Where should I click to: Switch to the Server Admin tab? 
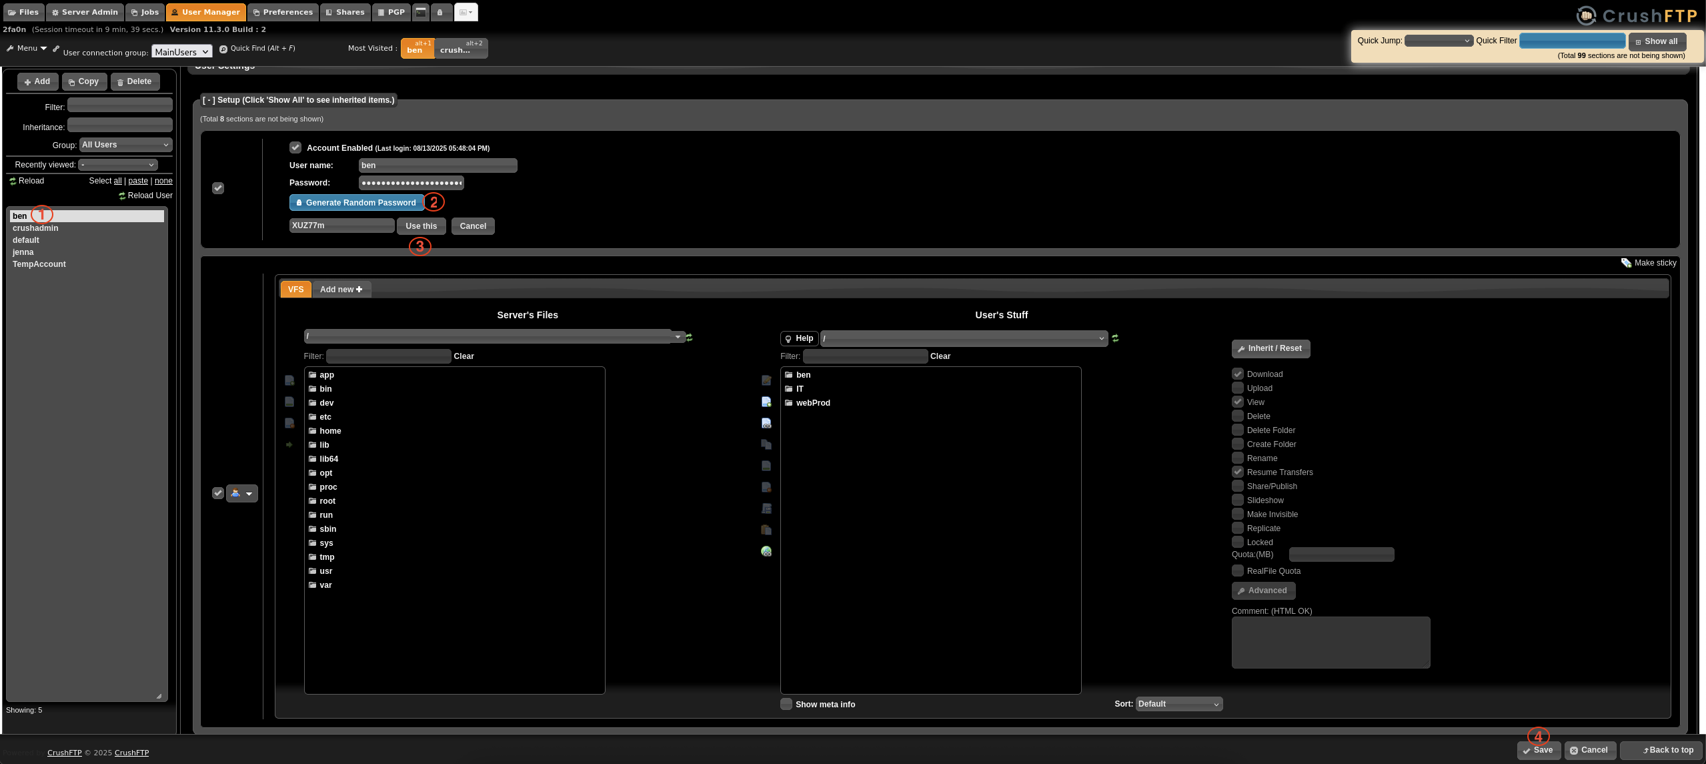pos(85,12)
